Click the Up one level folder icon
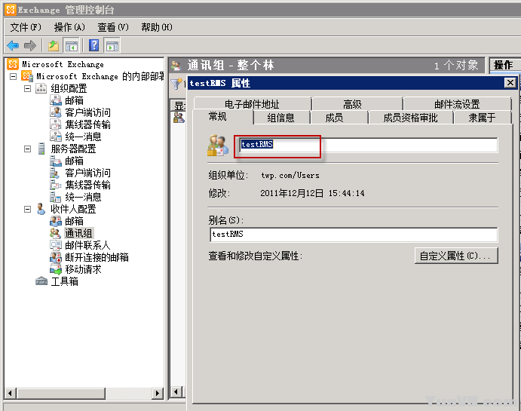521x411 pixels. 54,45
